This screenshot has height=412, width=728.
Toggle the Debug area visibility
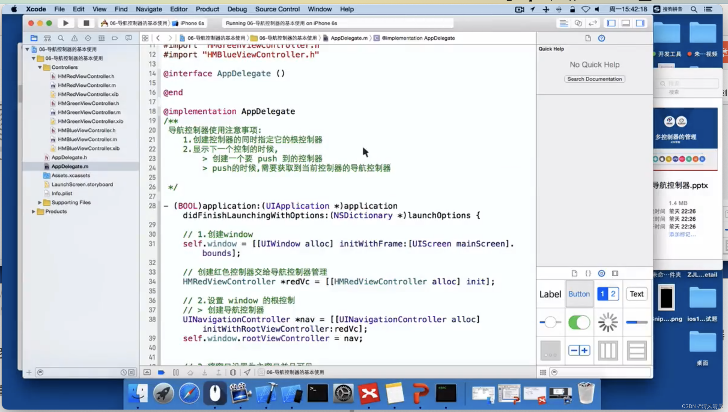click(626, 23)
